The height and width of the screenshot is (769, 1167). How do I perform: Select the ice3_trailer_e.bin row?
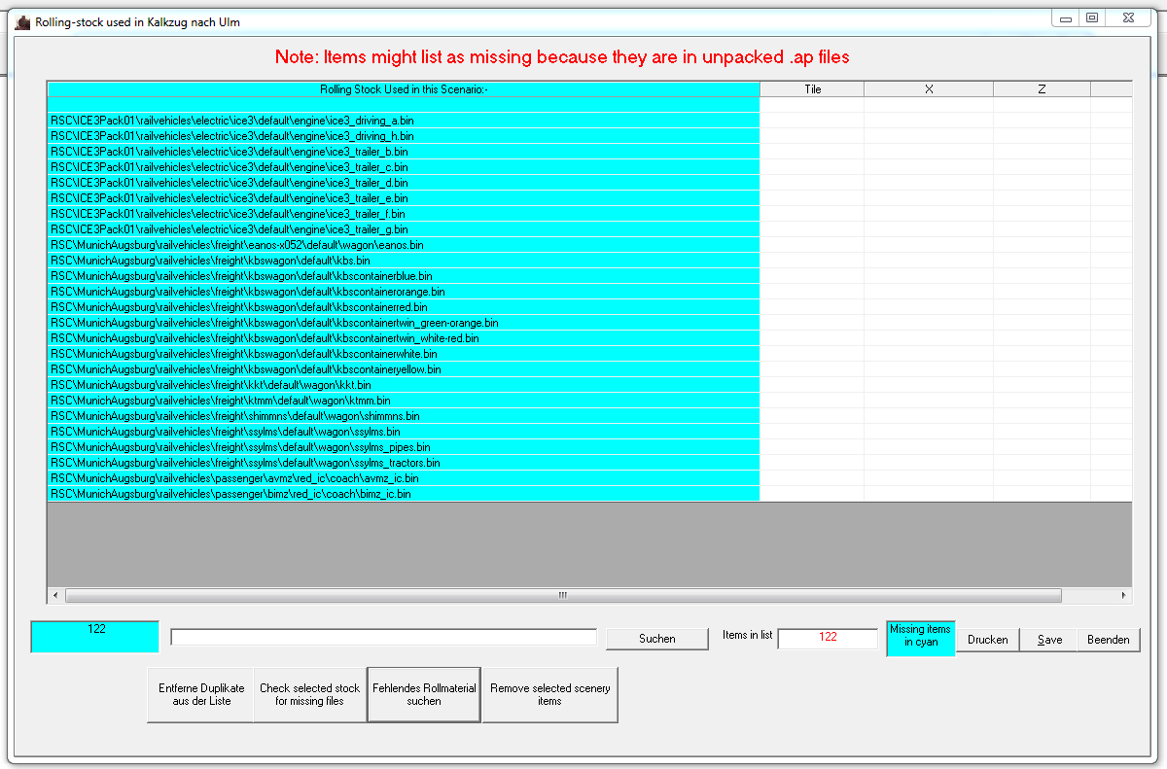[404, 198]
